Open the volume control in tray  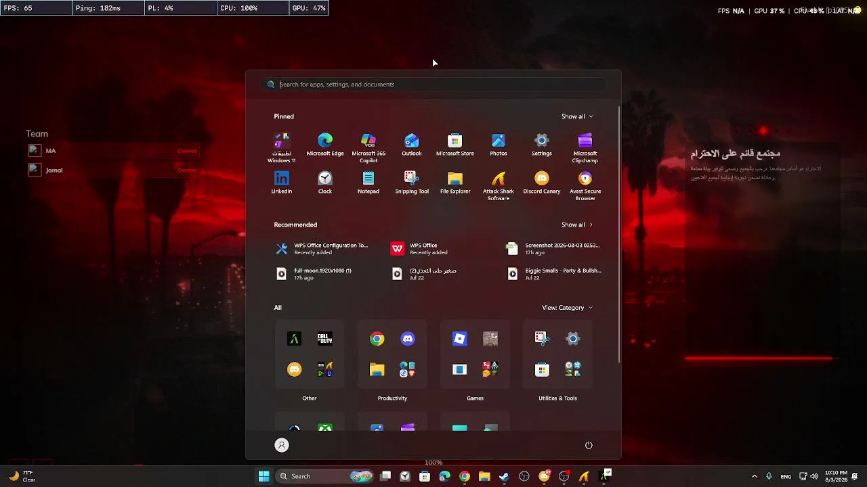[x=813, y=476]
